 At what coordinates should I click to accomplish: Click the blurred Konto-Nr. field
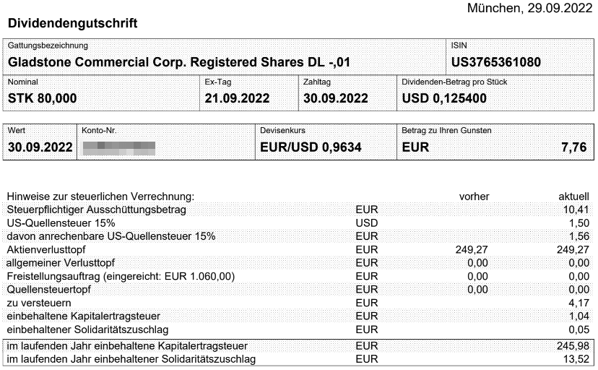click(119, 148)
